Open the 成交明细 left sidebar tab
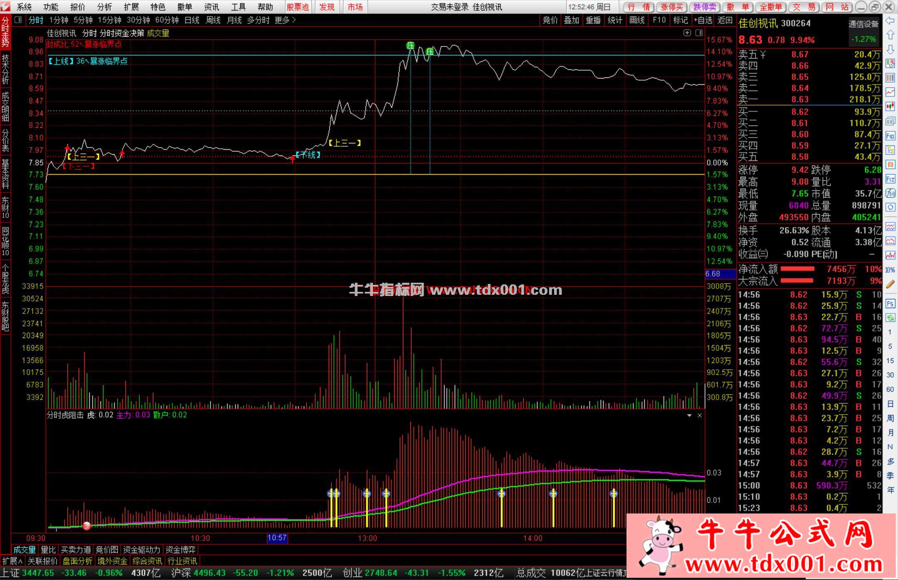The image size is (898, 580). (x=5, y=107)
